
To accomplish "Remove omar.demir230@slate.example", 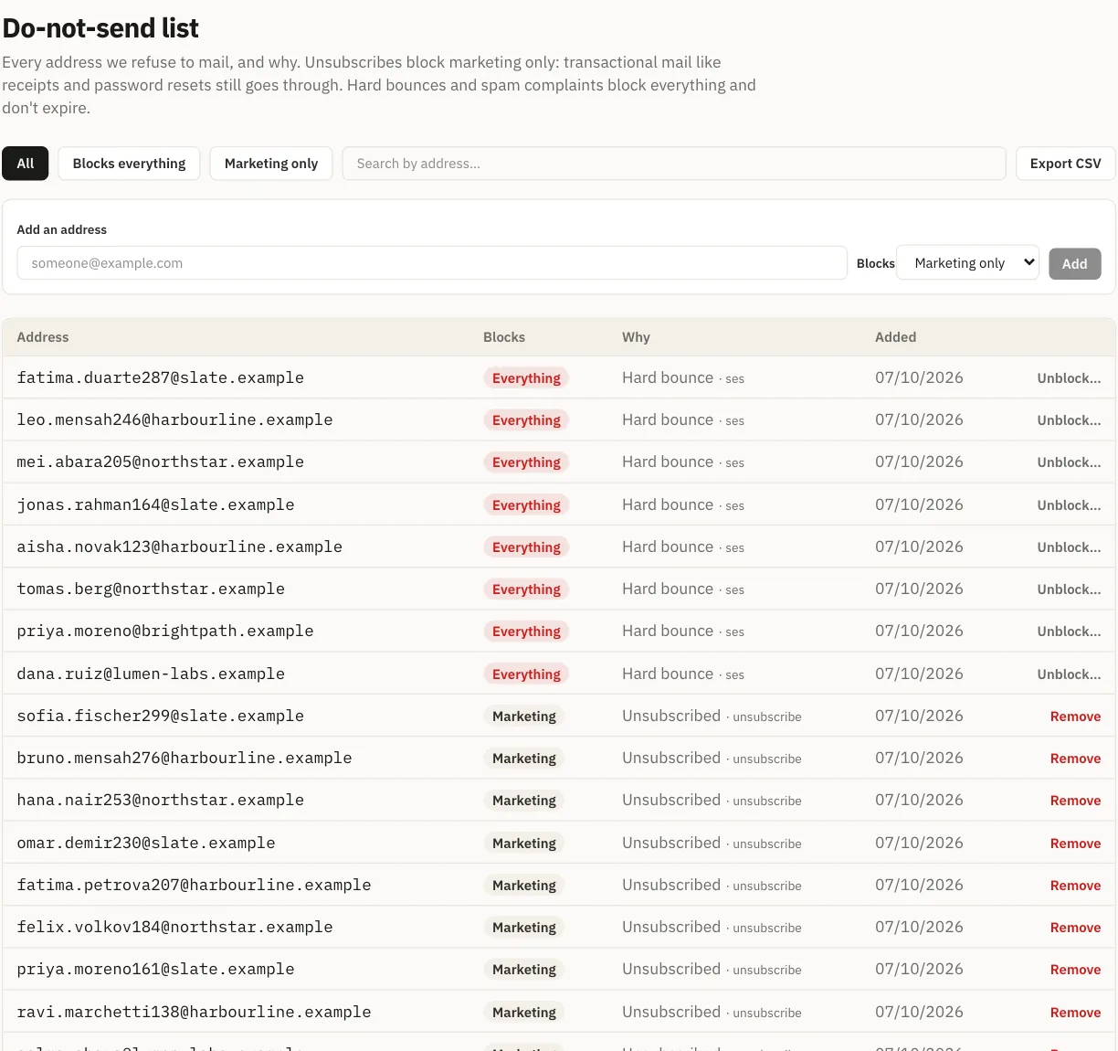I will pos(1075,844).
